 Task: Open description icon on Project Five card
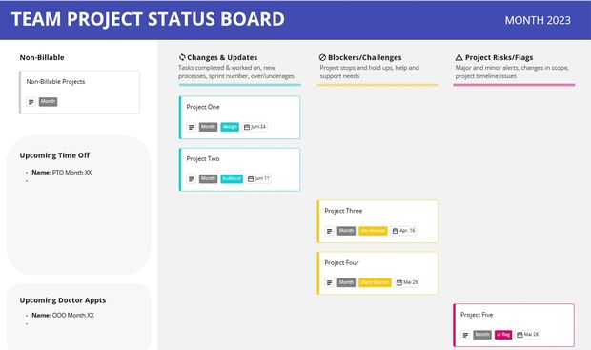click(465, 335)
